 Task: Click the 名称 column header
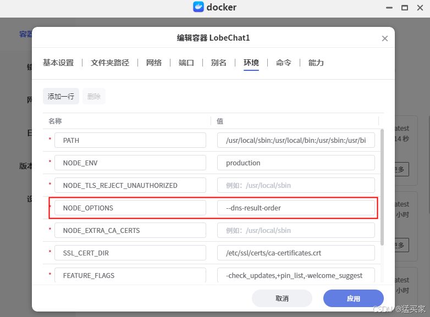point(55,121)
